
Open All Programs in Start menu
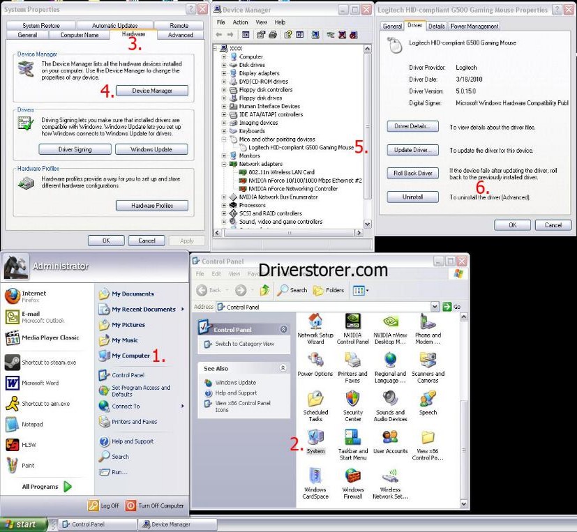pyautogui.click(x=46, y=487)
